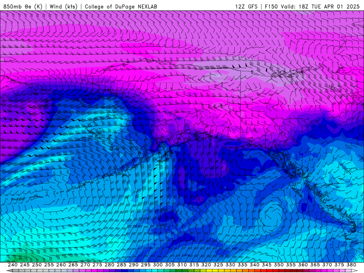
Task: Click the 275 value on the color scale
Action: pyautogui.click(x=97, y=265)
